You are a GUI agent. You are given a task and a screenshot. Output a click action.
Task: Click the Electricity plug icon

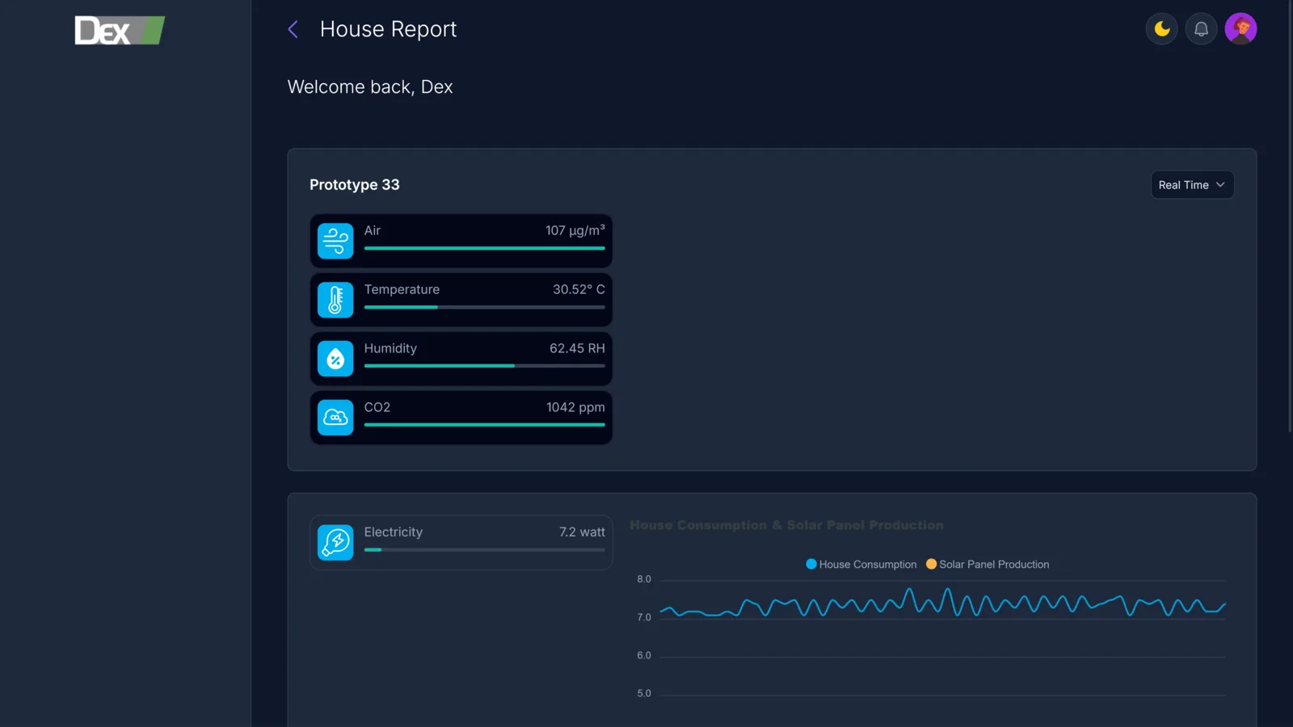click(335, 543)
